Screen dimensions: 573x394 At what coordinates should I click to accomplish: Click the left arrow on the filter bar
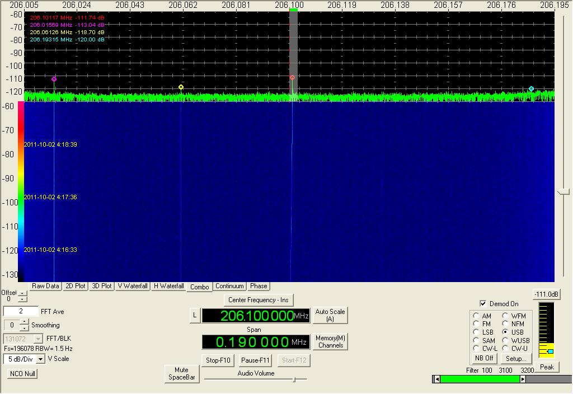click(436, 379)
